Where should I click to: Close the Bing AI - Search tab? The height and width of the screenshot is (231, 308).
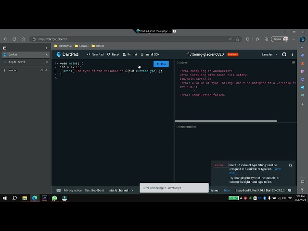pyautogui.click(x=47, y=62)
